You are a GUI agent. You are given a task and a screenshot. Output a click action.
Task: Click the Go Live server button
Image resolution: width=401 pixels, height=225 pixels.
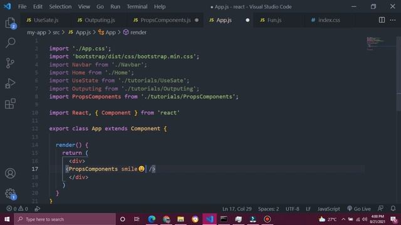358,209
